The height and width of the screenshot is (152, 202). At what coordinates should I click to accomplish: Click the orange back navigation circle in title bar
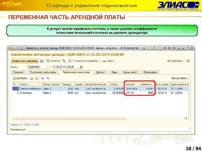[15, 48]
